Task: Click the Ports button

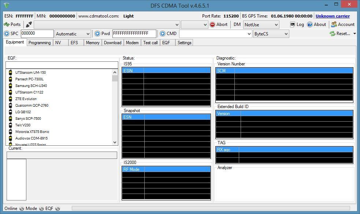Action: pos(12,24)
